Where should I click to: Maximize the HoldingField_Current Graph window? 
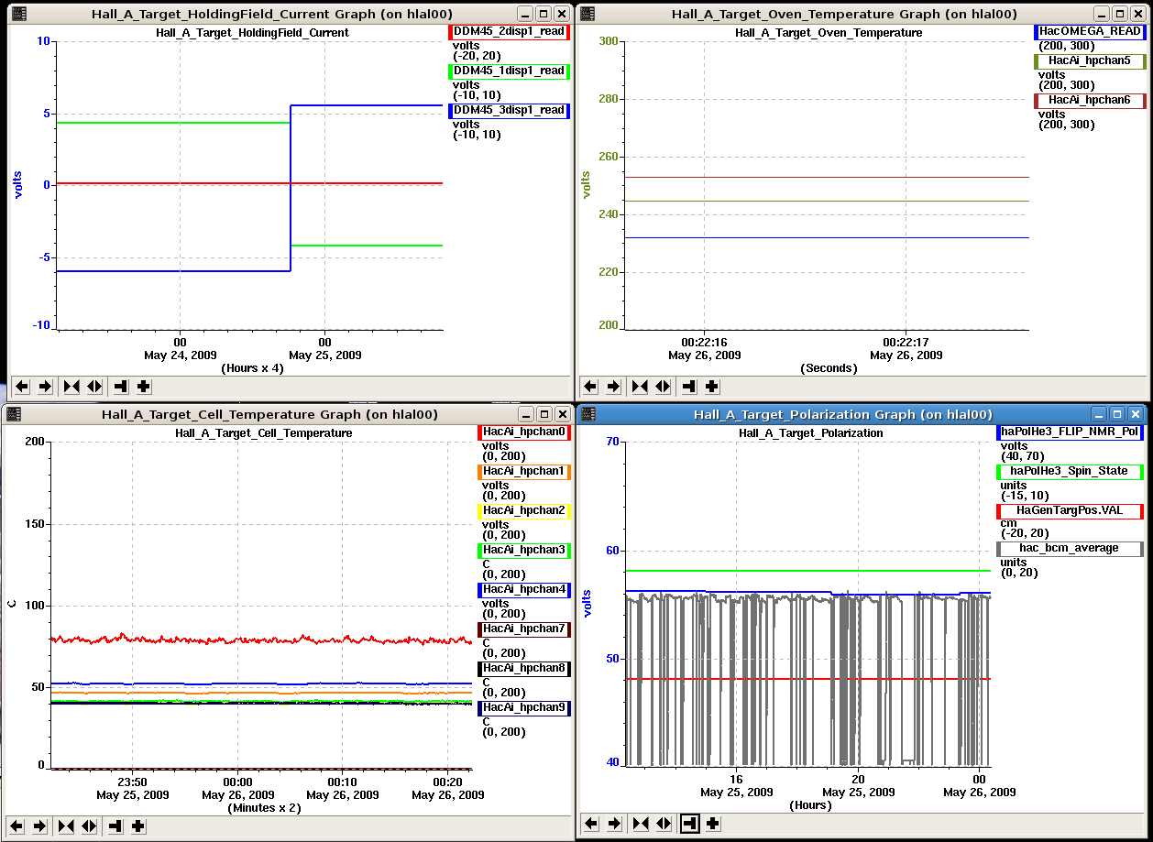pyautogui.click(x=544, y=14)
